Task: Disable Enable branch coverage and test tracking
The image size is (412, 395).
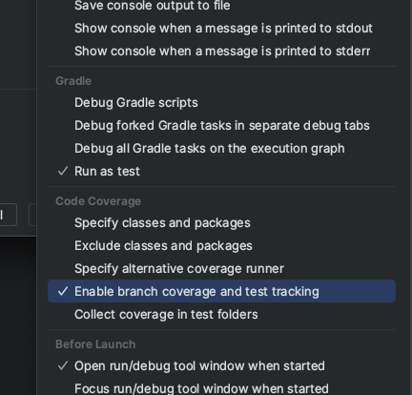Action: tap(221, 291)
